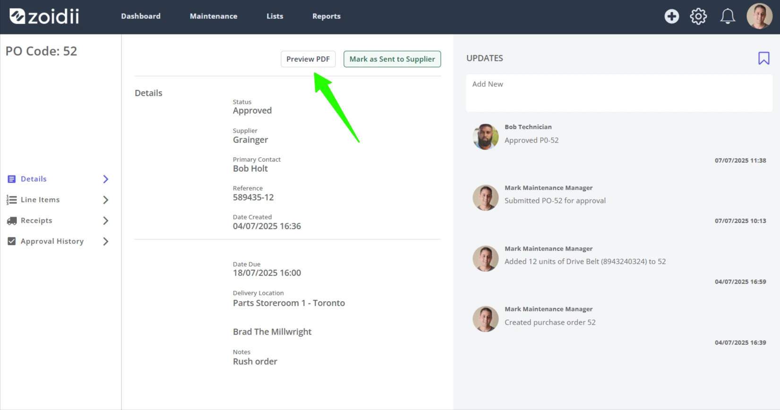Screen dimensions: 780x410
Task: Click the UPDATES panel heading
Action: (485, 58)
